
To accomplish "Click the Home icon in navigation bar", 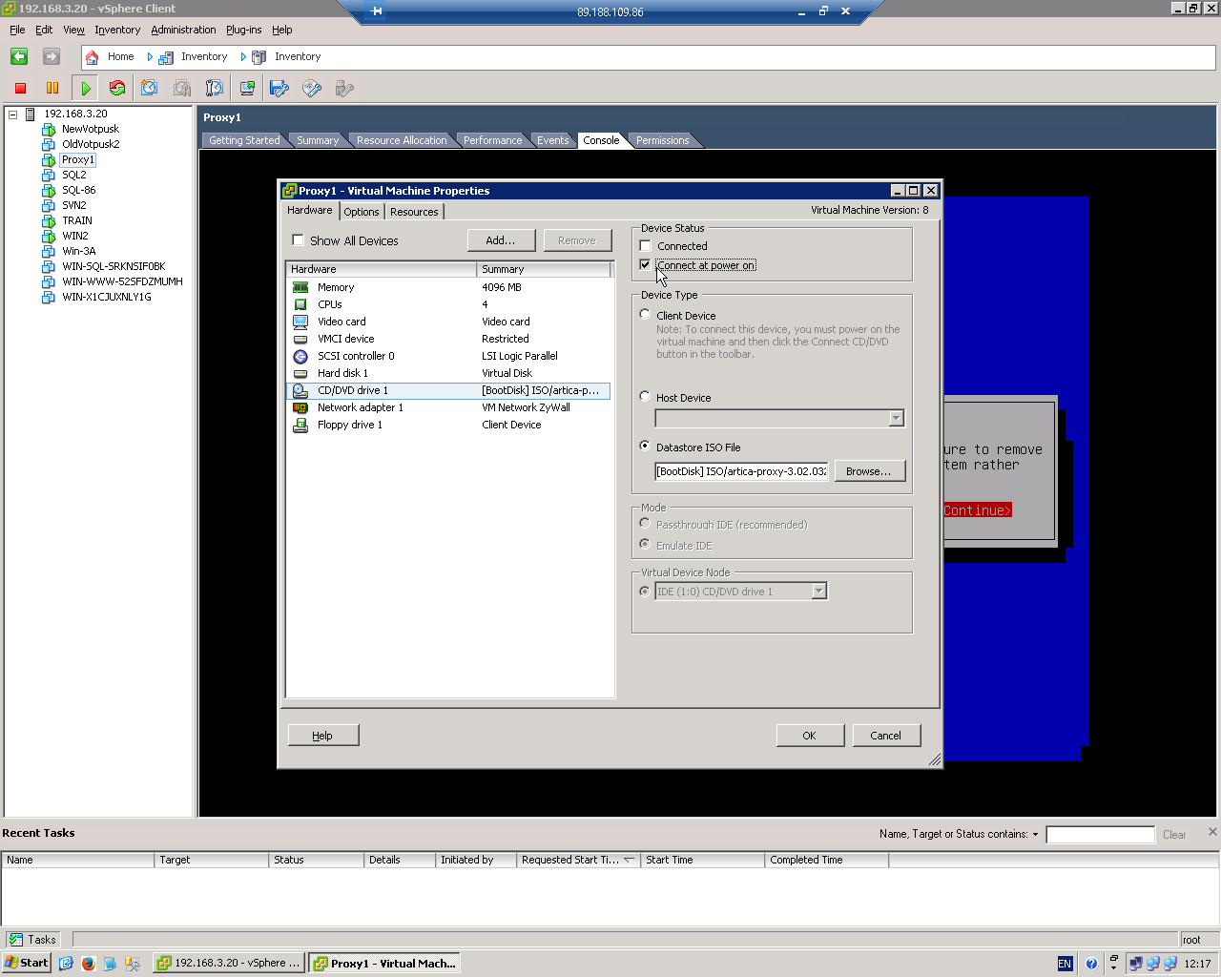I will pos(93,57).
